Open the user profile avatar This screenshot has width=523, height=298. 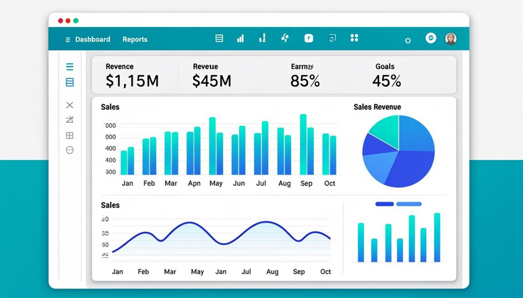451,38
